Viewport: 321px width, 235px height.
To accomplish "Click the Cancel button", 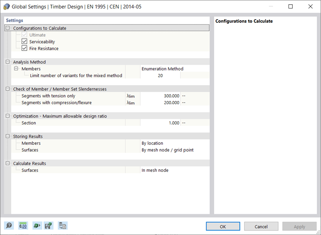I will (261, 227).
